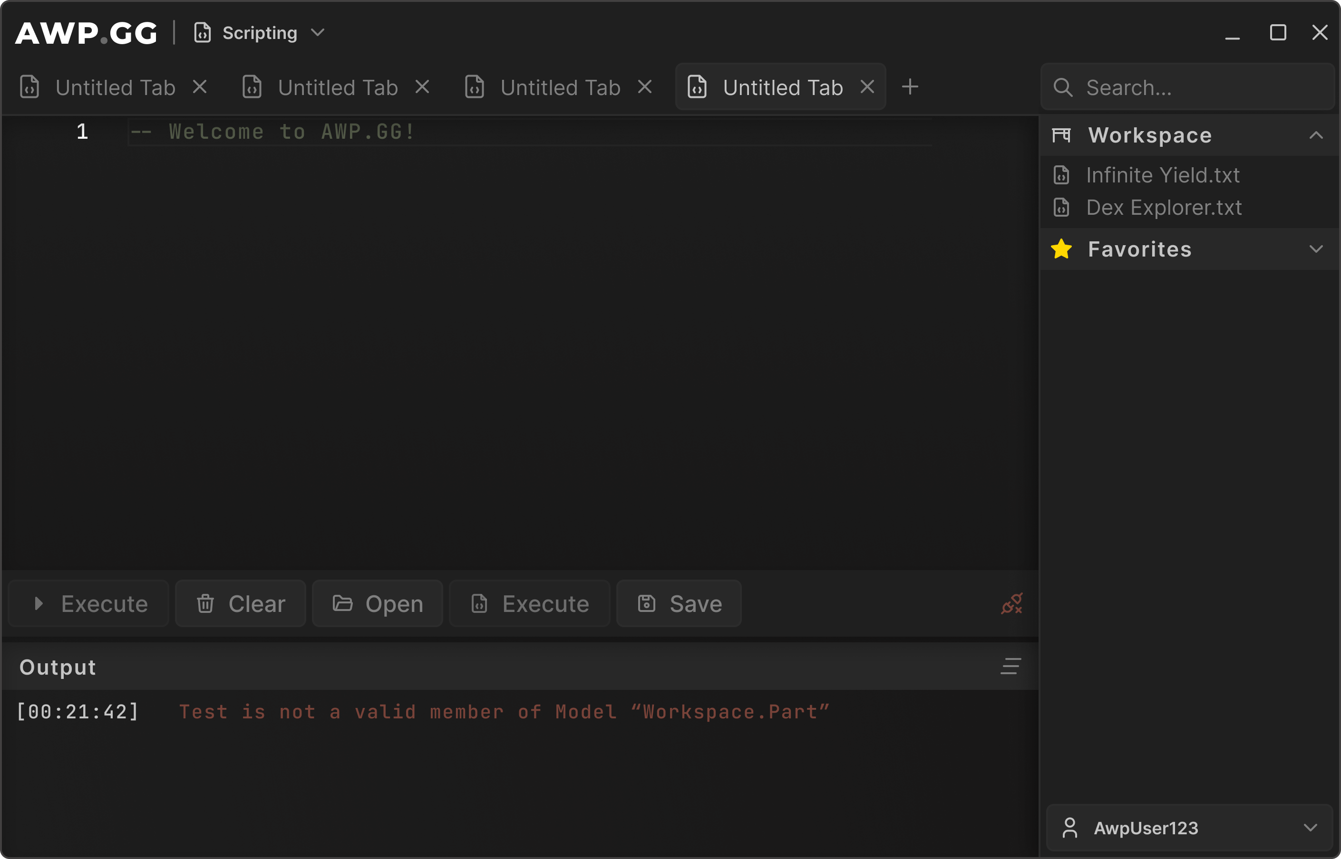Click the Open file folder icon
The height and width of the screenshot is (859, 1341).
coord(344,603)
